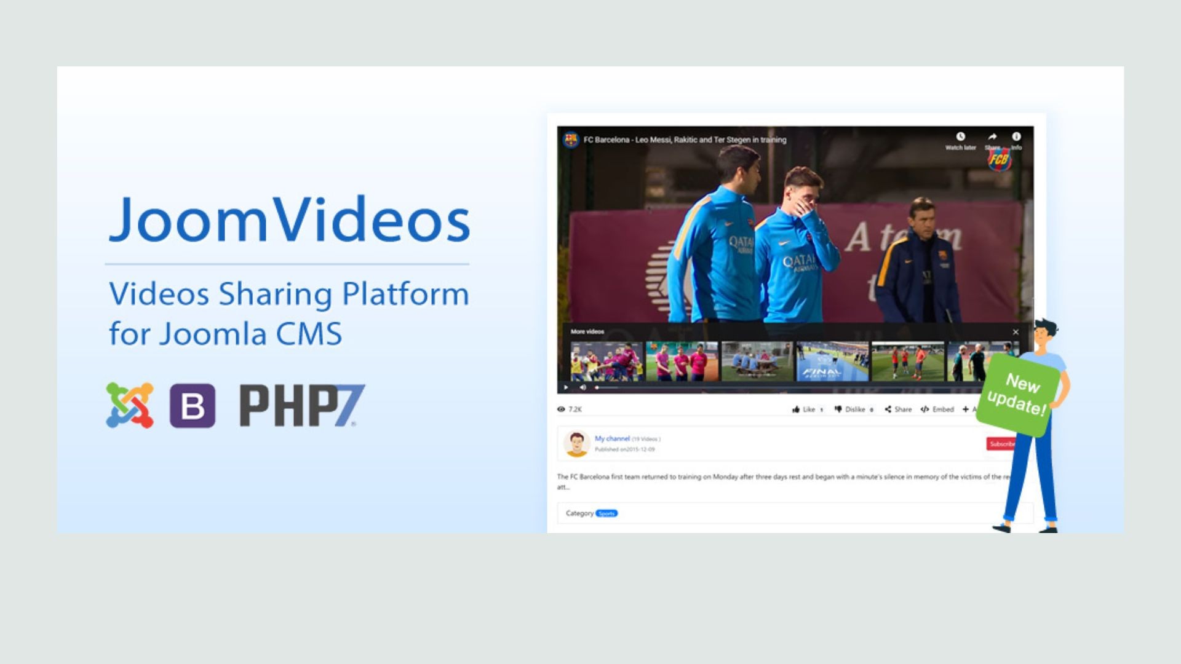Mute the video with the speaker icon
1181x664 pixels.
point(583,387)
